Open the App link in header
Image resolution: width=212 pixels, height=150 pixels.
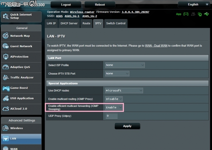[179, 14]
